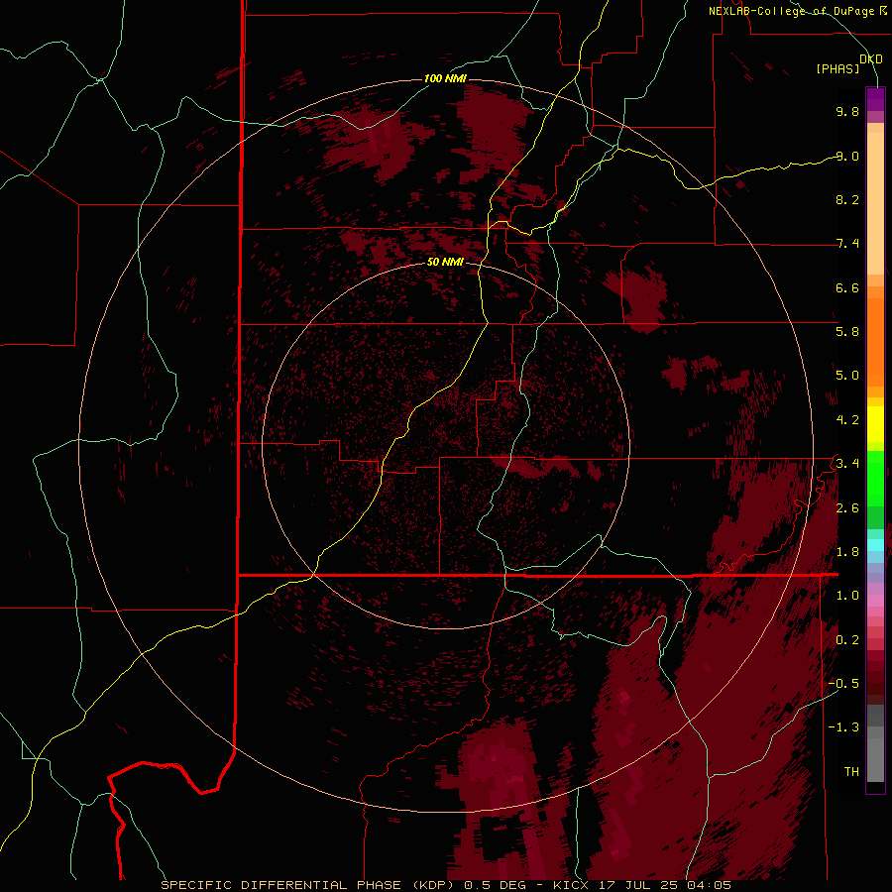Click the -1.3 value on the scale

click(844, 727)
